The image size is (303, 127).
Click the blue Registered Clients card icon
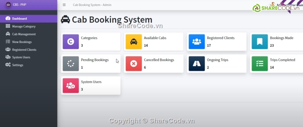(x=197, y=42)
